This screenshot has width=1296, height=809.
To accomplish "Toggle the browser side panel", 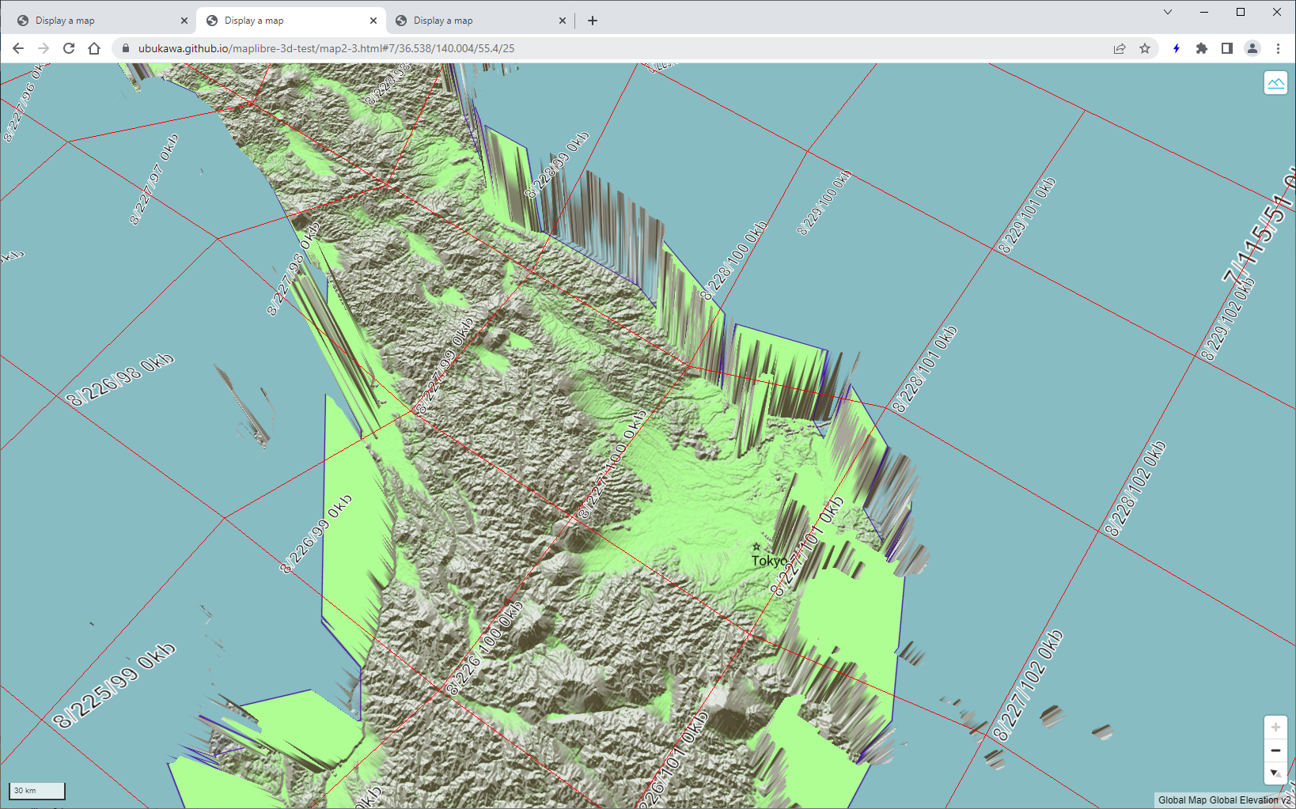I will 1227,48.
